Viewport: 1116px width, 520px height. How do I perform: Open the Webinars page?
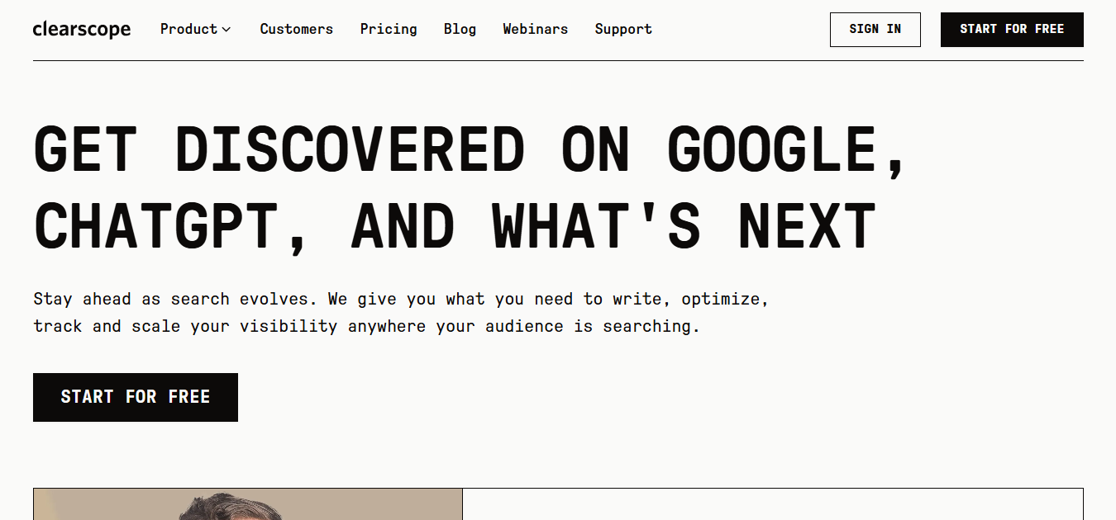[536, 29]
